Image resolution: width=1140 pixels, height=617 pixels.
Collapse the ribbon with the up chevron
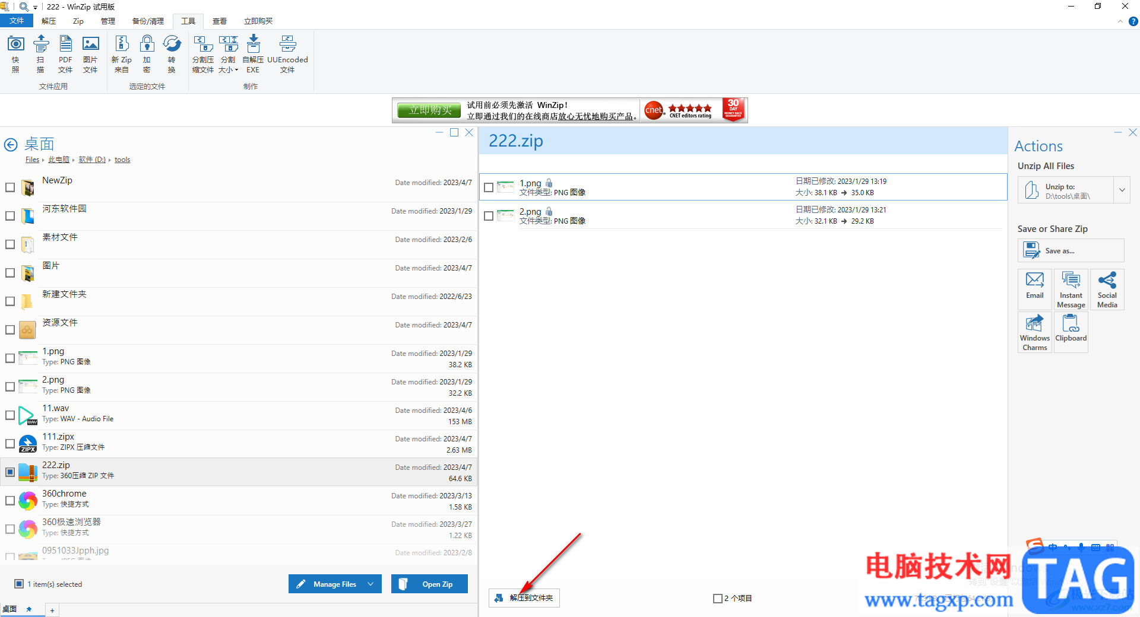tap(1120, 21)
